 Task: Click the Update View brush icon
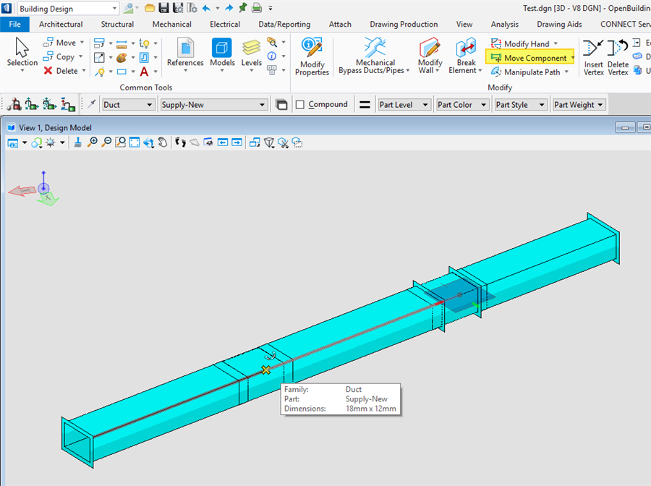coord(78,142)
